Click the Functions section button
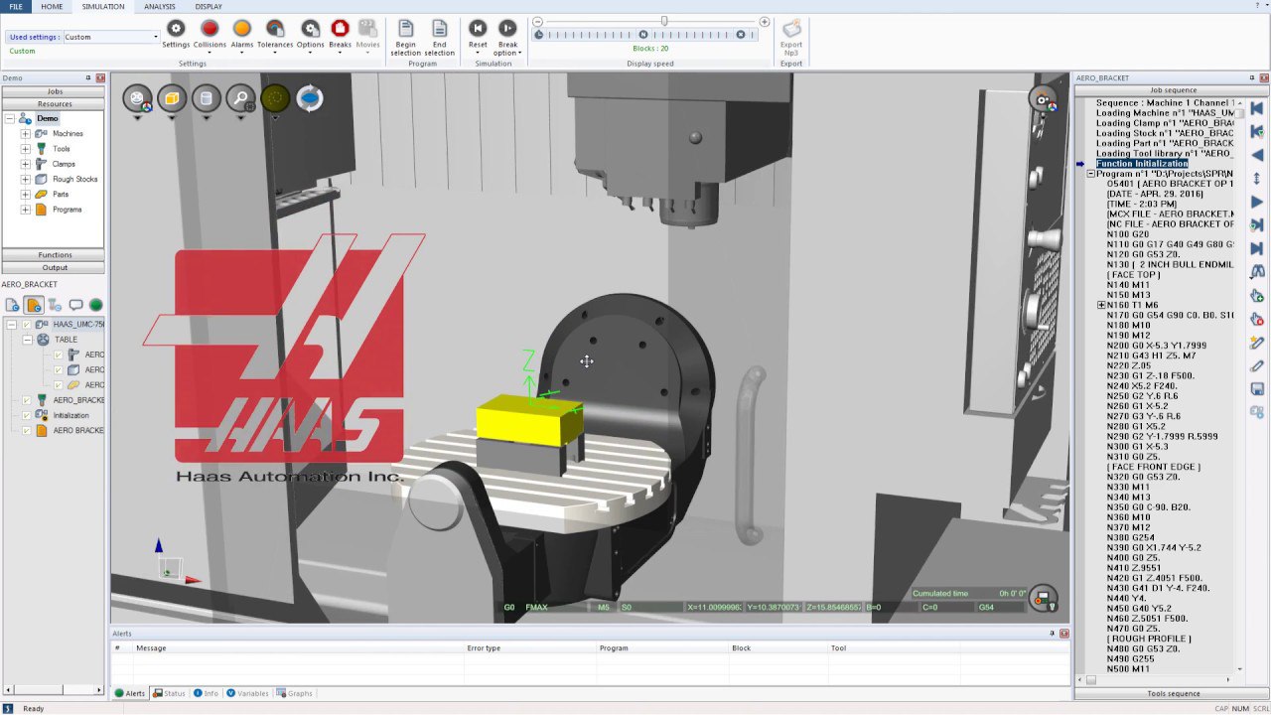Screen dimensions: 1271x715 [55, 255]
